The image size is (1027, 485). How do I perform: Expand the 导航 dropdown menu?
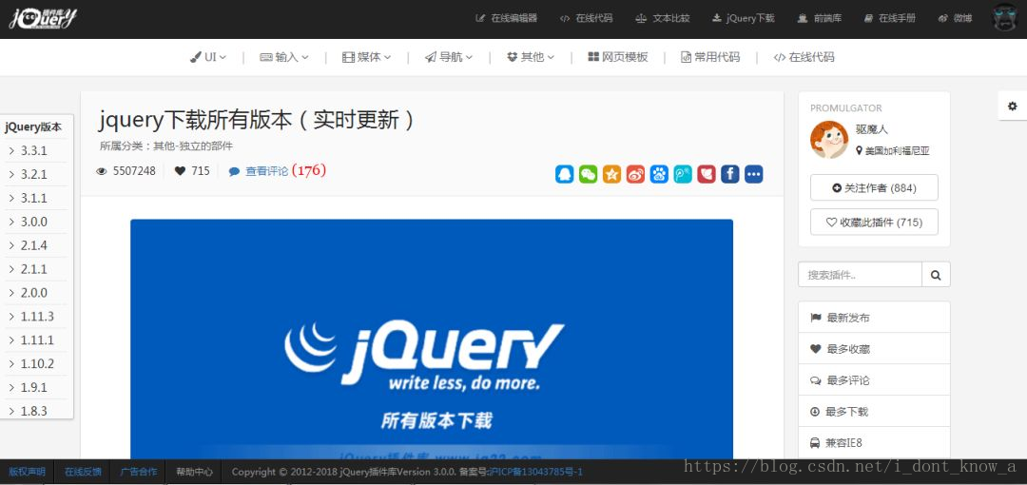(x=449, y=57)
